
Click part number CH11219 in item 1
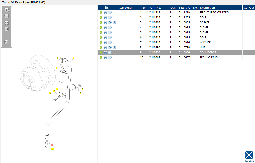click(154, 12)
